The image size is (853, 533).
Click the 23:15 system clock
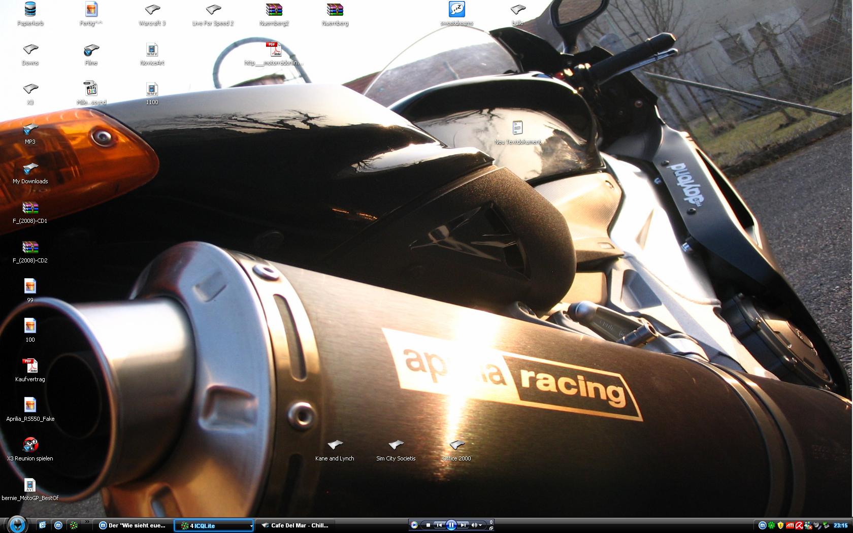[x=840, y=525]
